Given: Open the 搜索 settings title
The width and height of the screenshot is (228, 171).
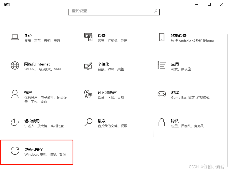Looking at the screenshot, I should pos(101,121).
